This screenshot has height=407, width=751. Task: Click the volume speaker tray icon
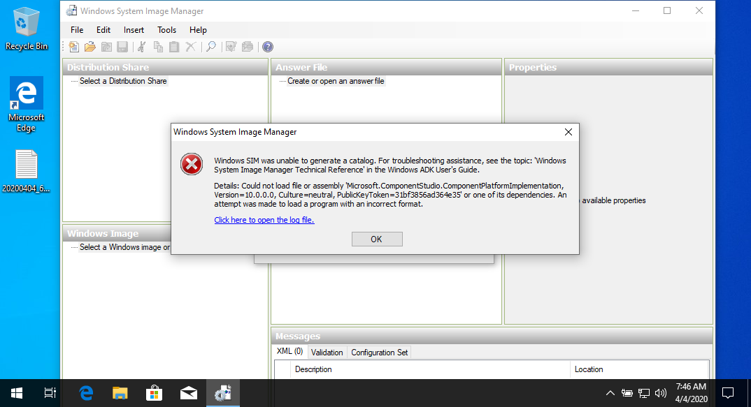[661, 393]
